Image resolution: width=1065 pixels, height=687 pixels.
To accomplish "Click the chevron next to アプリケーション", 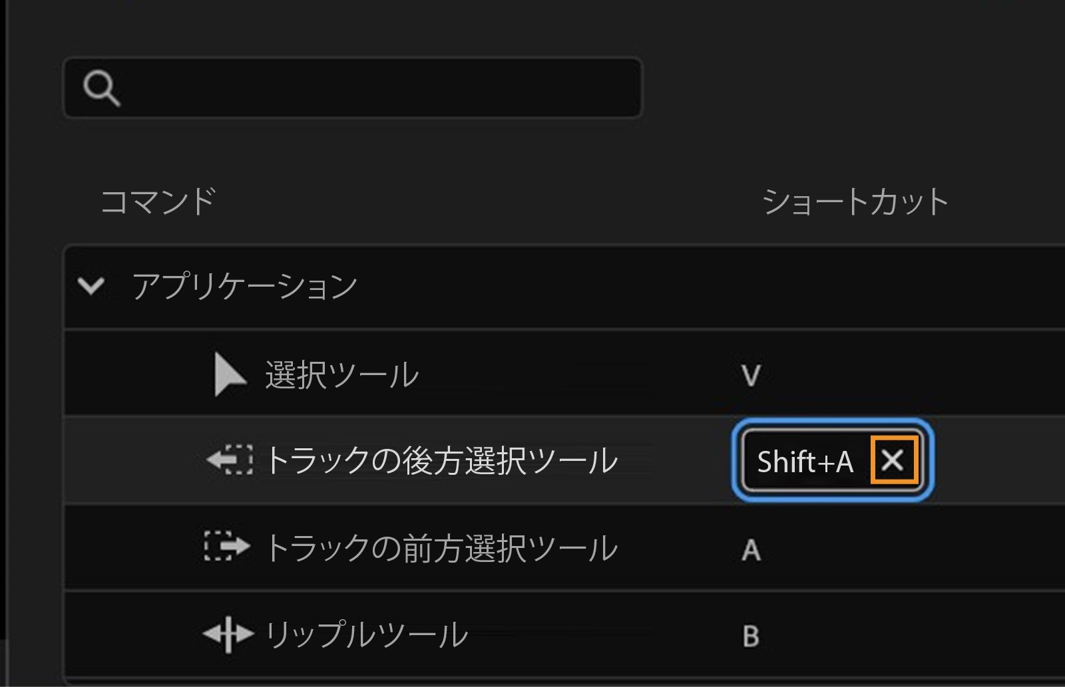I will click(93, 285).
